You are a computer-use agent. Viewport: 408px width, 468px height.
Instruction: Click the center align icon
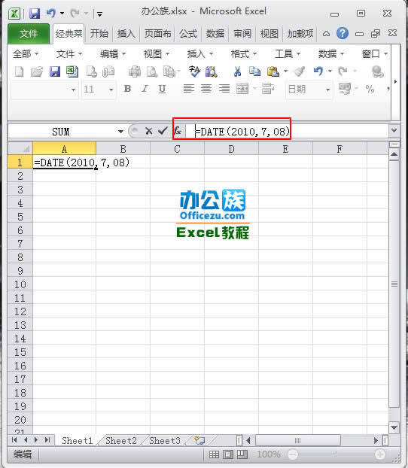pos(206,89)
